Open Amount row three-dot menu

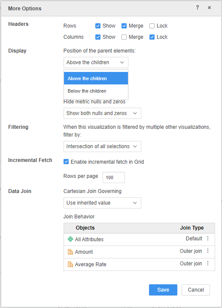[208, 251]
